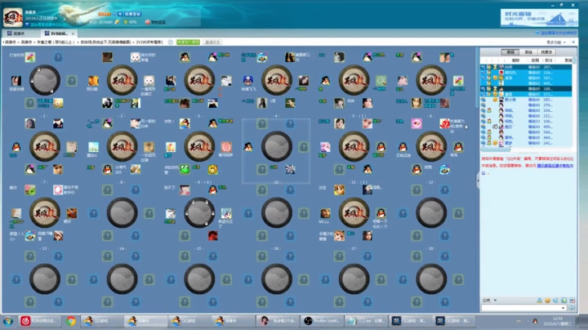The height and width of the screenshot is (330, 588).
Task: Click the blue button right of the orange badge
Action: (132, 14)
